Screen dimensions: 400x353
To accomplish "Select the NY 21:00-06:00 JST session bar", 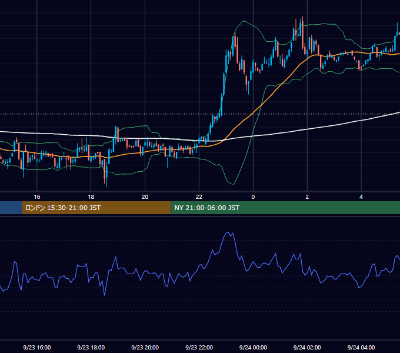I will [x=285, y=208].
